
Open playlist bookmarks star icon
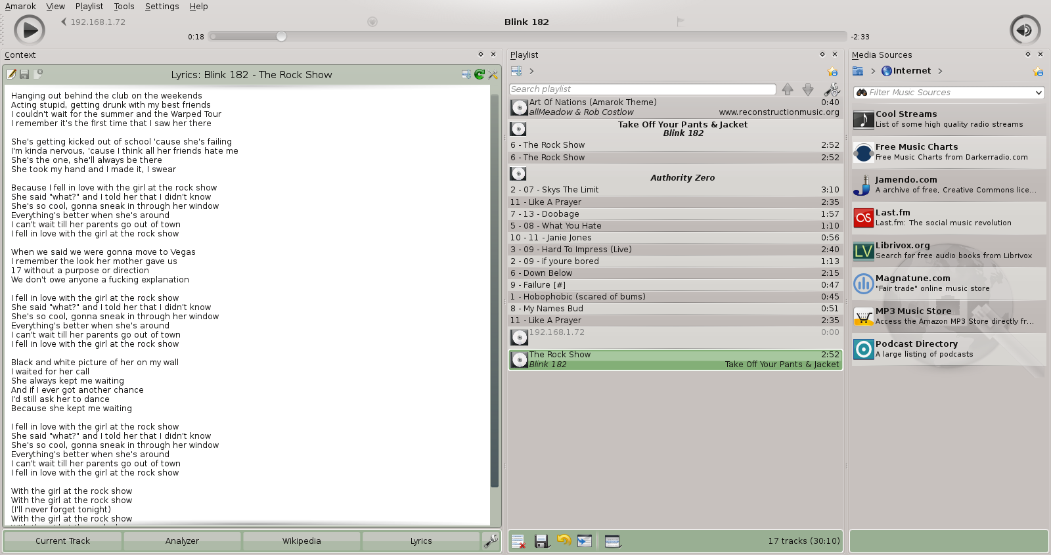pos(833,72)
